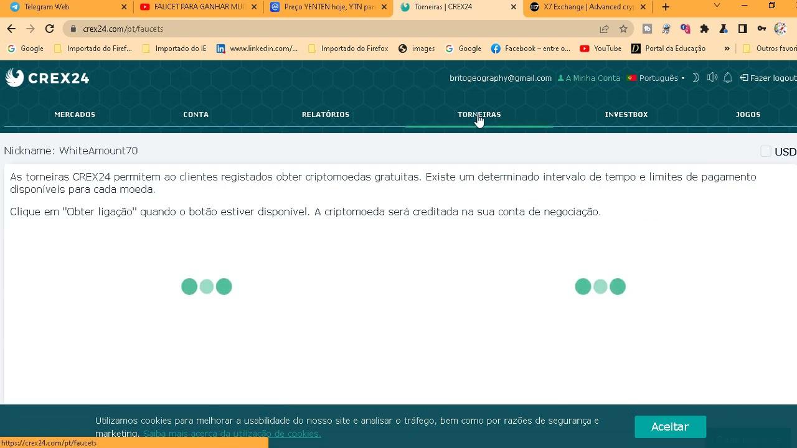This screenshot has height=448, width=797.
Task: Show hidden bookmarks overflow chevron
Action: (x=727, y=49)
